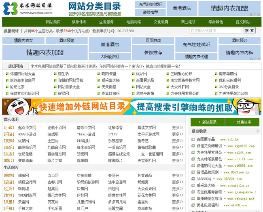This screenshot has width=263, height=212.
Task: Open 更多>> for the 视频 row
Action: [x=178, y=141]
